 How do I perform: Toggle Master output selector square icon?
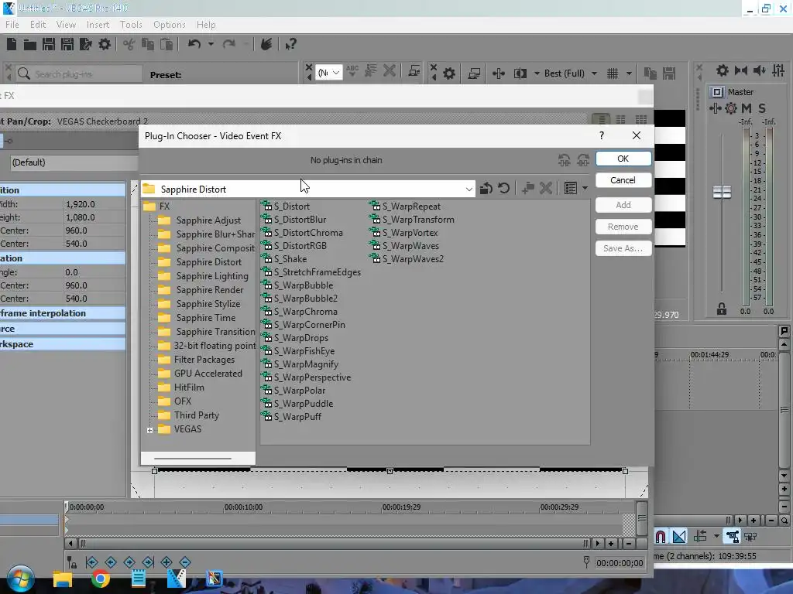pos(716,92)
